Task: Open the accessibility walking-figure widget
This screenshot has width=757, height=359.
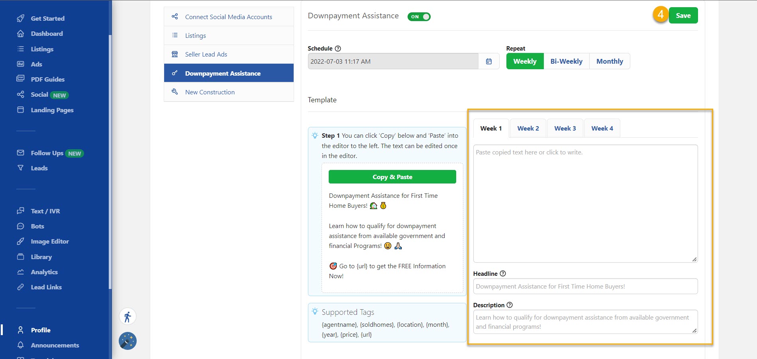Action: click(x=127, y=317)
